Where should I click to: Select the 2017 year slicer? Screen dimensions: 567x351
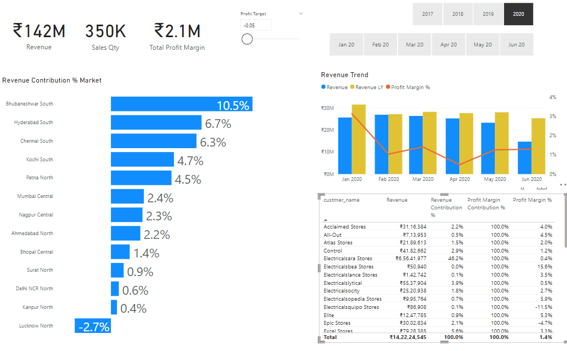(x=428, y=14)
